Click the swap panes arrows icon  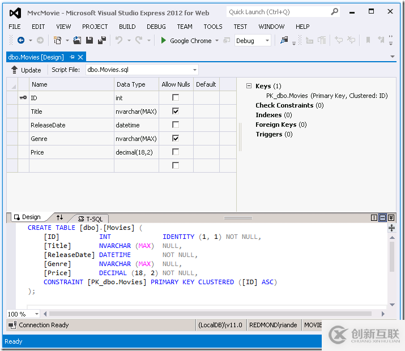click(60, 217)
